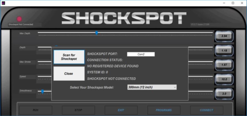Screen dimensions: 247x116
Task: Close the connection dialog with Close button
Action: [x=69, y=74]
